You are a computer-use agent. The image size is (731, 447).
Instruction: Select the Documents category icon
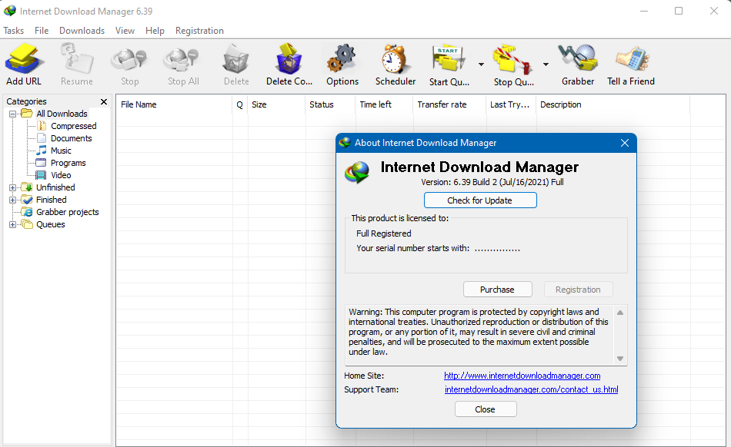point(42,138)
